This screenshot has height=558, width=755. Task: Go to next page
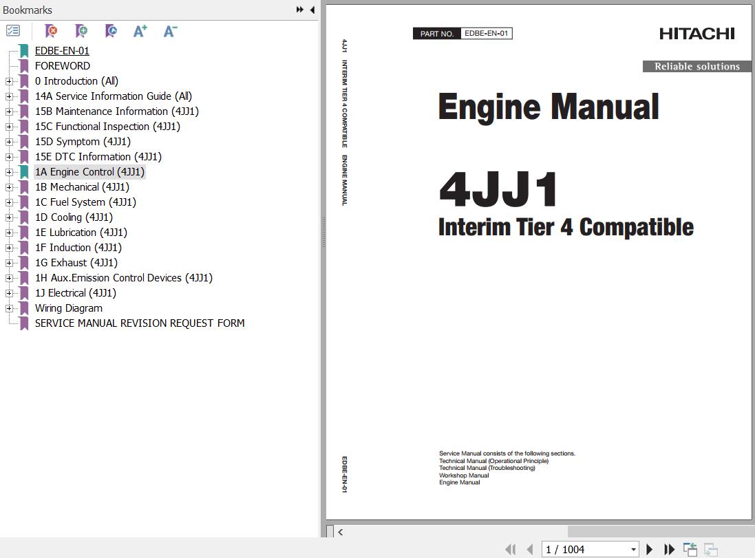pos(649,549)
